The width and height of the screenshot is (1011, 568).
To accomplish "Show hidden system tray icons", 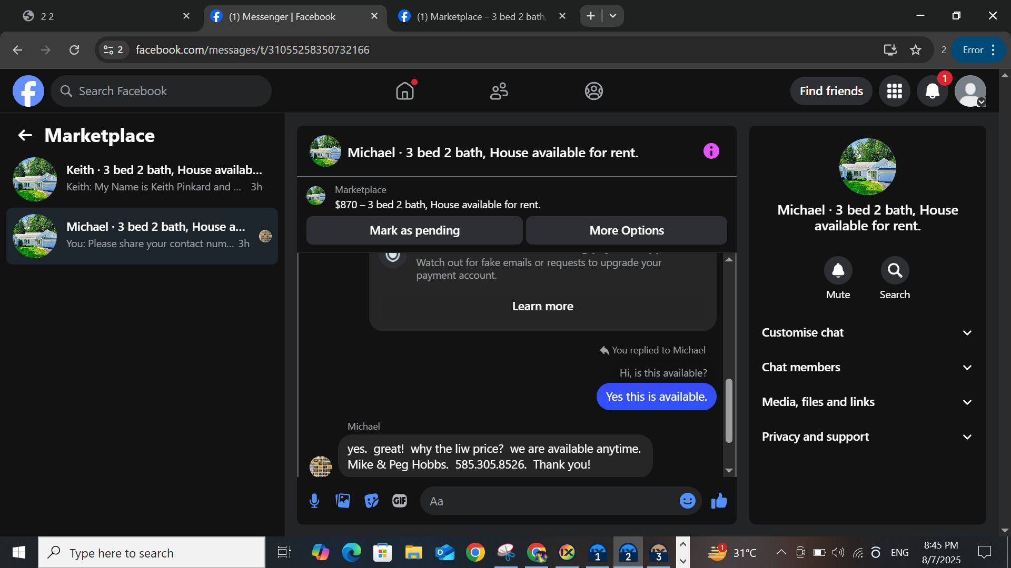I will [x=781, y=552].
